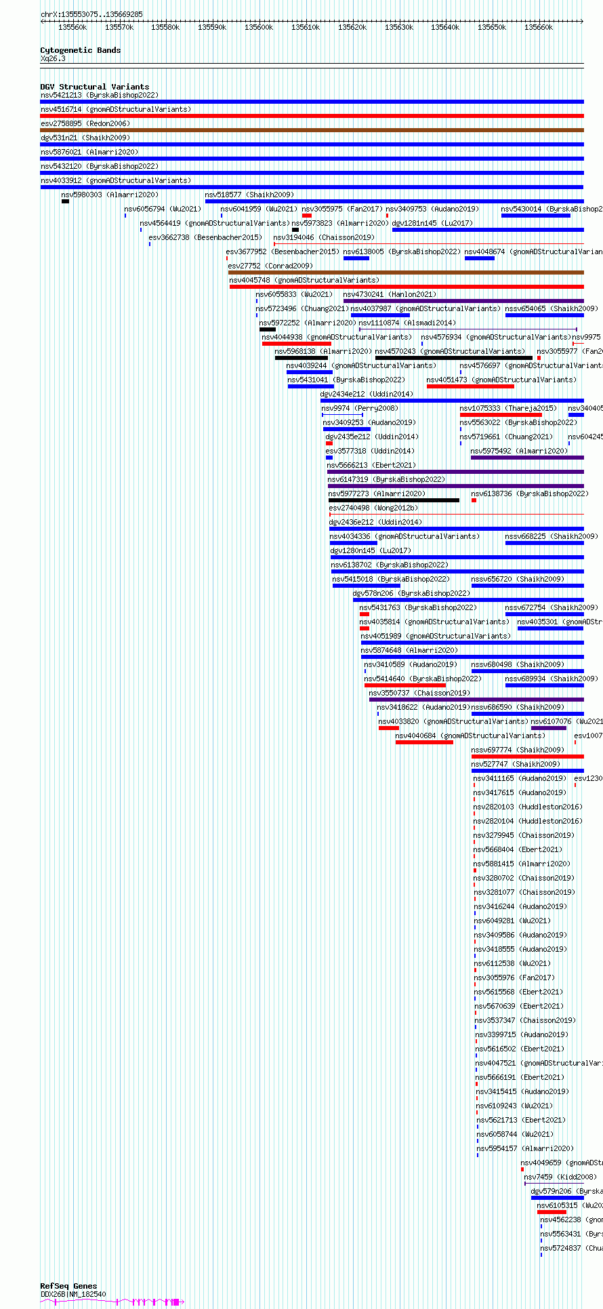
Task: Select the nsv6041959 (Wu2021) label
Action: (x=259, y=209)
